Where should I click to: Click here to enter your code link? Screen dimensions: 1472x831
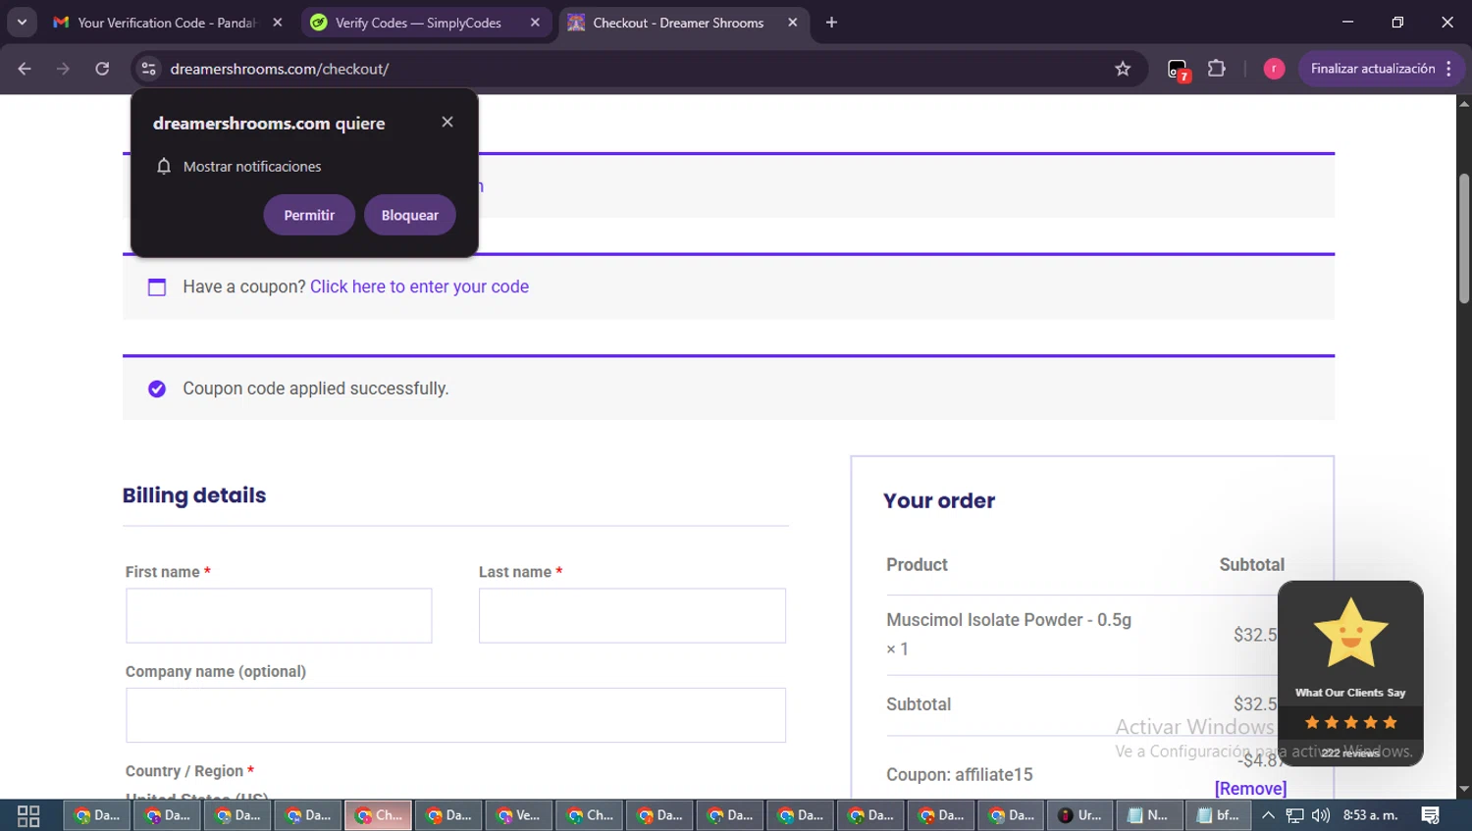point(419,286)
